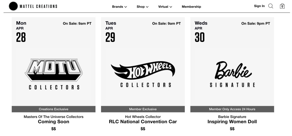The width and height of the screenshot is (292, 136).
Task: Click the Hot Wheels Collectors logo image
Action: coord(143,74)
